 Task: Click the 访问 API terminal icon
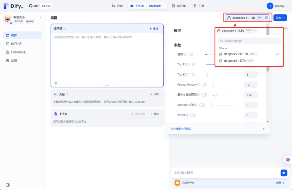8,44
